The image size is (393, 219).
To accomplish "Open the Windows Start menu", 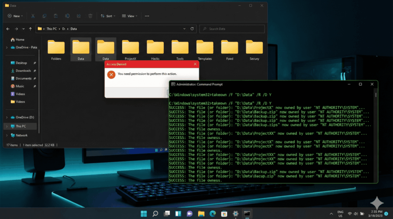I will pos(144,213).
